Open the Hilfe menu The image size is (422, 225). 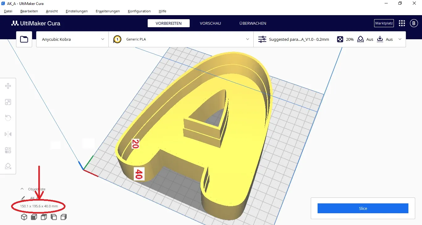coord(162,11)
